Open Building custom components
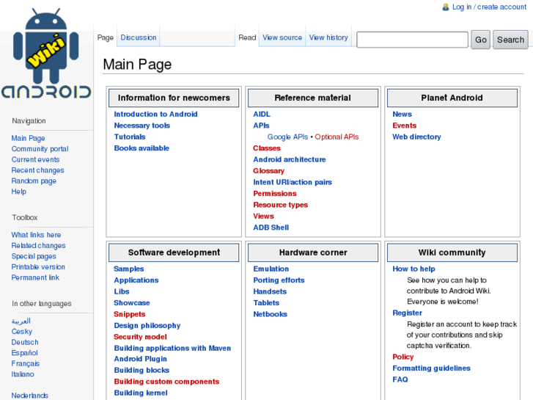The image size is (533, 400). (166, 381)
